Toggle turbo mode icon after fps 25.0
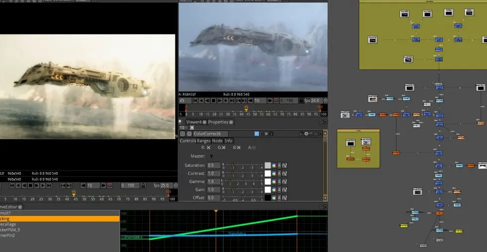Image resolution: width=487 pixels, height=252 pixels. (x=176, y=186)
